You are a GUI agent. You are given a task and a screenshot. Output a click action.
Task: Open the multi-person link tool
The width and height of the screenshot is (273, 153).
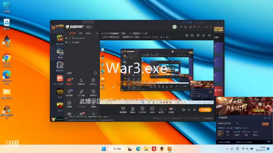[81, 92]
